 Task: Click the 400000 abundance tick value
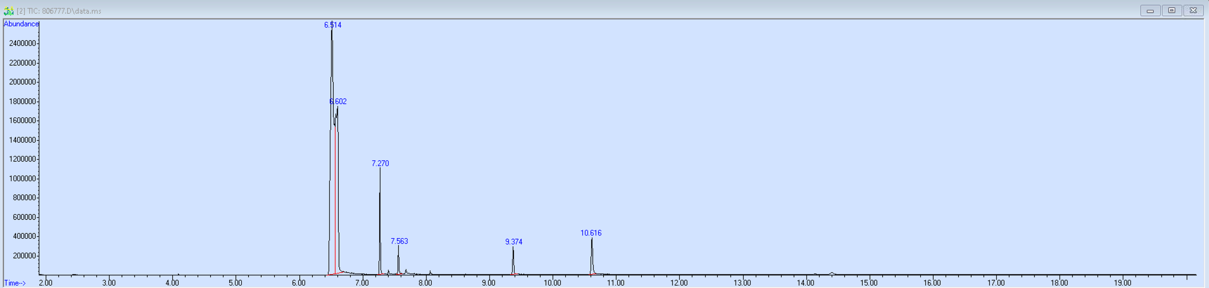24,236
